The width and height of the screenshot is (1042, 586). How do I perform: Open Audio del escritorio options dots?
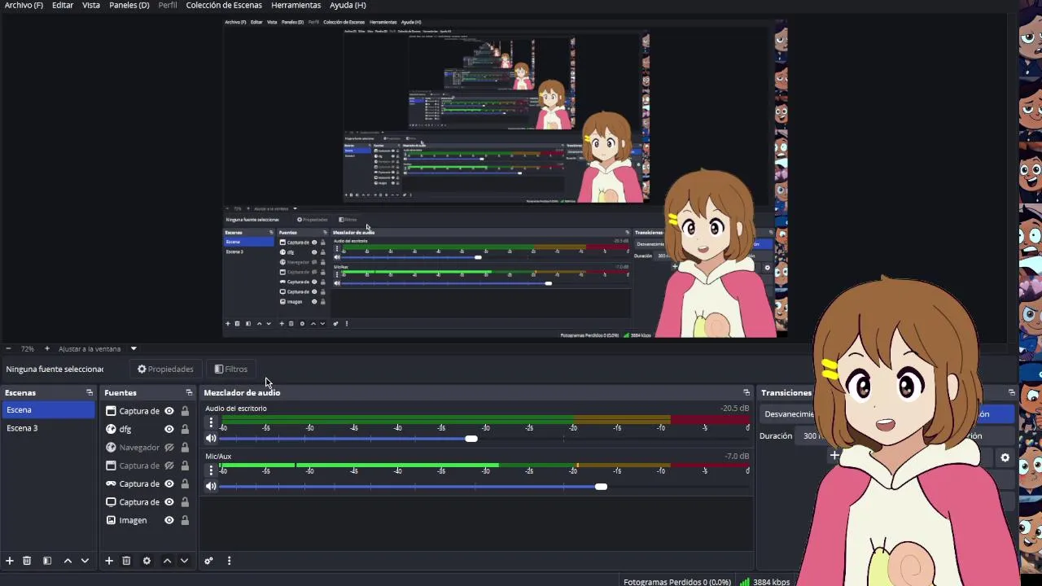pos(211,423)
